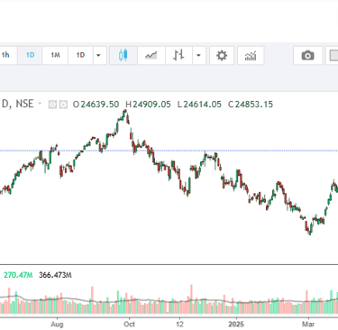Select the highlighted blue 1D timeframe
Viewport: 338px width, 330px height.
coord(30,55)
